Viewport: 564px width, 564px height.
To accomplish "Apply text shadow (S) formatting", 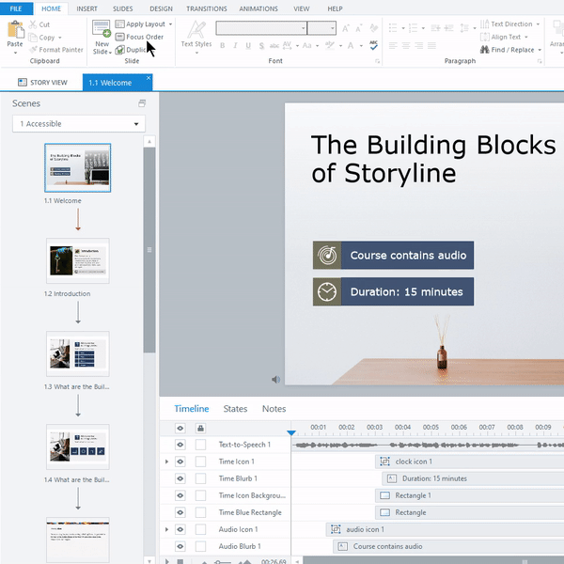I will 261,46.
